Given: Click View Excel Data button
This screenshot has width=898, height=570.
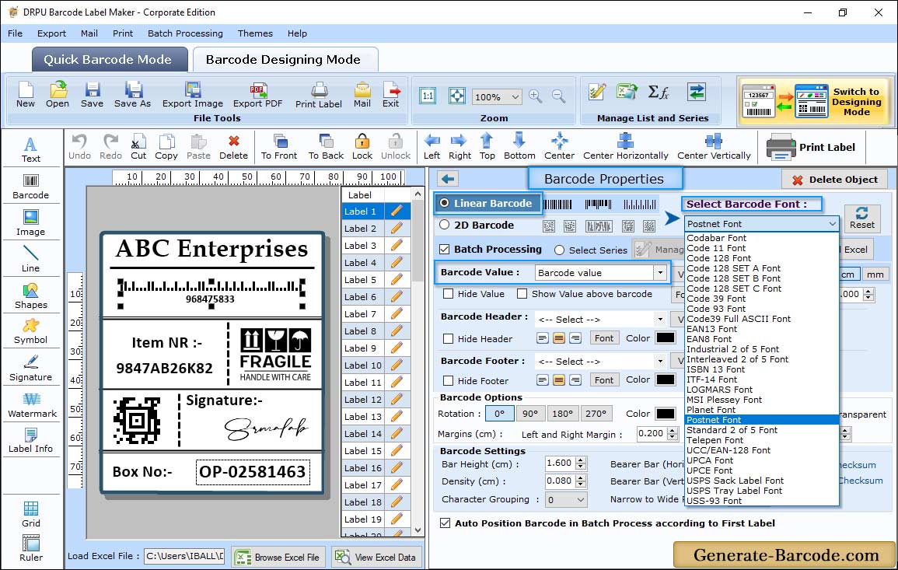Looking at the screenshot, I should point(376,557).
